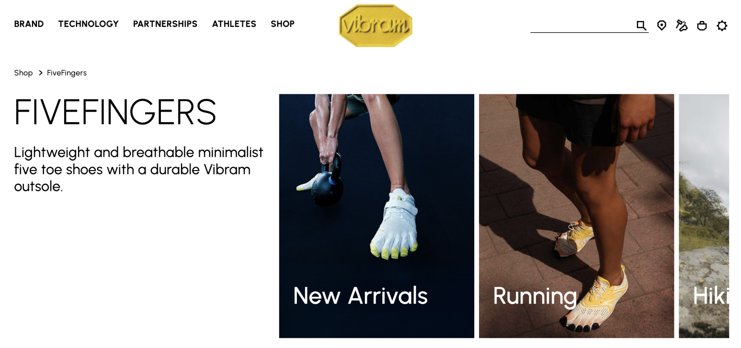Open the Running category card
741x348 pixels.
576,216
